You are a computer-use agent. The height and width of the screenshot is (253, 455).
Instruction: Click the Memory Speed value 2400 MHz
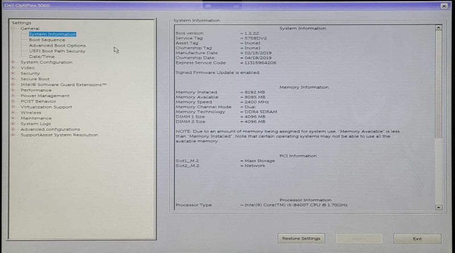point(257,102)
